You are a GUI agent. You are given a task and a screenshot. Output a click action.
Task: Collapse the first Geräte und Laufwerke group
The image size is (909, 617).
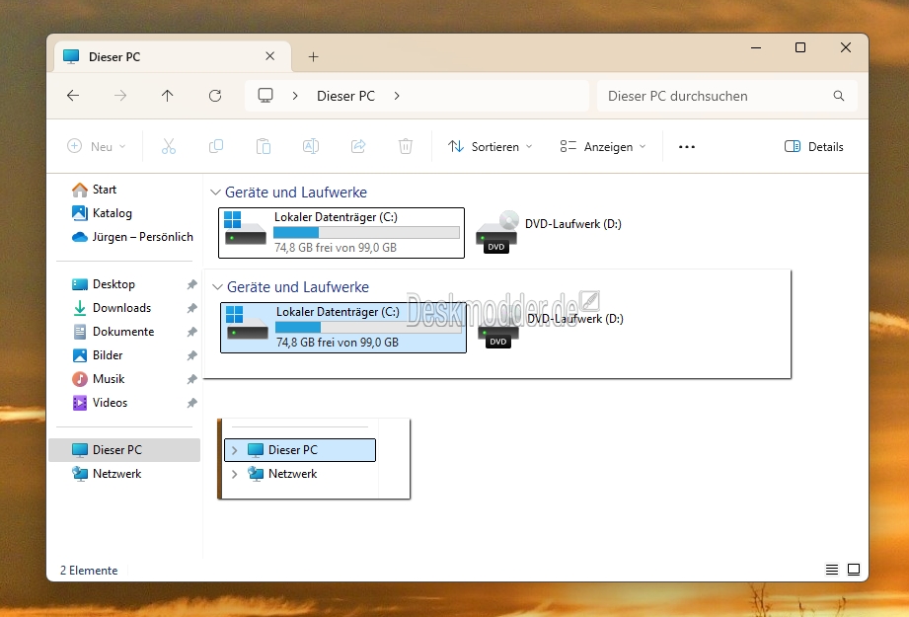[x=216, y=192]
